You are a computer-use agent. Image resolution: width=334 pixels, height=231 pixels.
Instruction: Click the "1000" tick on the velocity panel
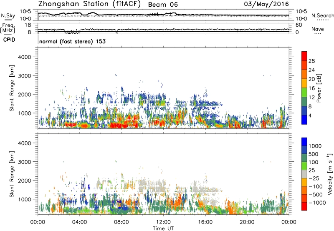point(24,199)
